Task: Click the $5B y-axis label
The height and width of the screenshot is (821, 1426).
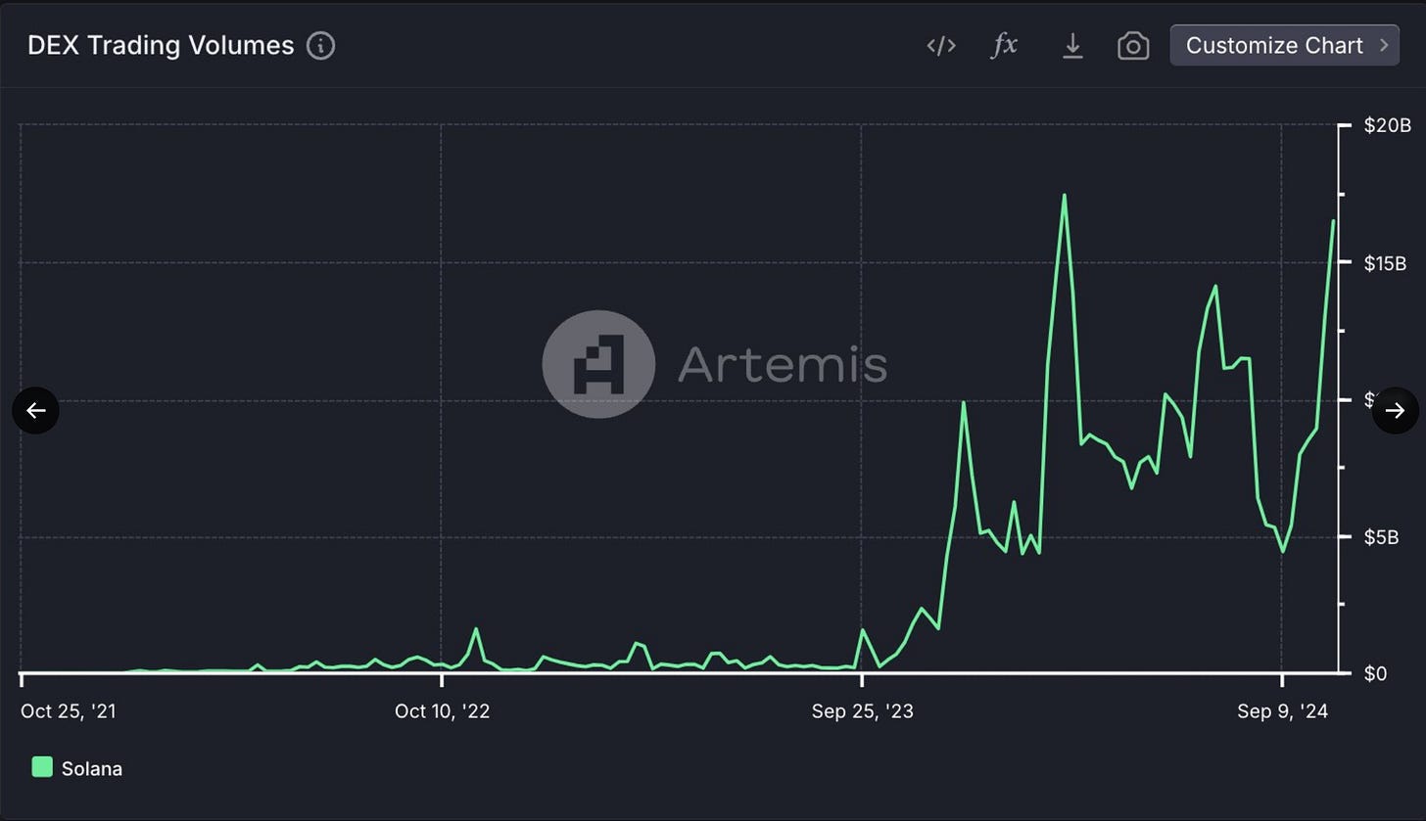Action: pyautogui.click(x=1381, y=537)
